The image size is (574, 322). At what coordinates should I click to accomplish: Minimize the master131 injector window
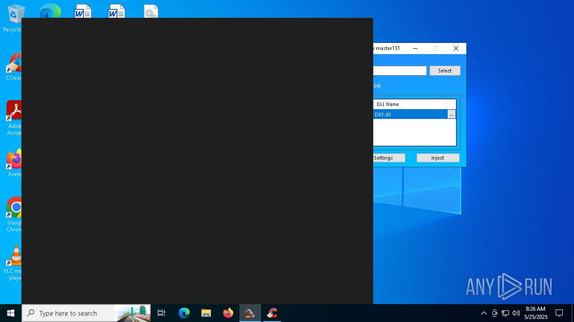pyautogui.click(x=415, y=48)
